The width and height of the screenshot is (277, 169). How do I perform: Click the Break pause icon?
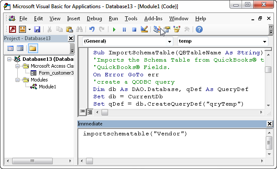click(x=124, y=29)
